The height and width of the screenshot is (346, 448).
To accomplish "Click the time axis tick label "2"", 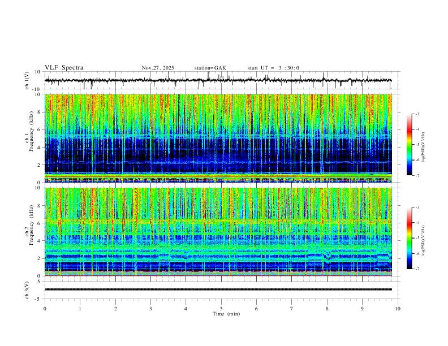I will pyautogui.click(x=115, y=309).
